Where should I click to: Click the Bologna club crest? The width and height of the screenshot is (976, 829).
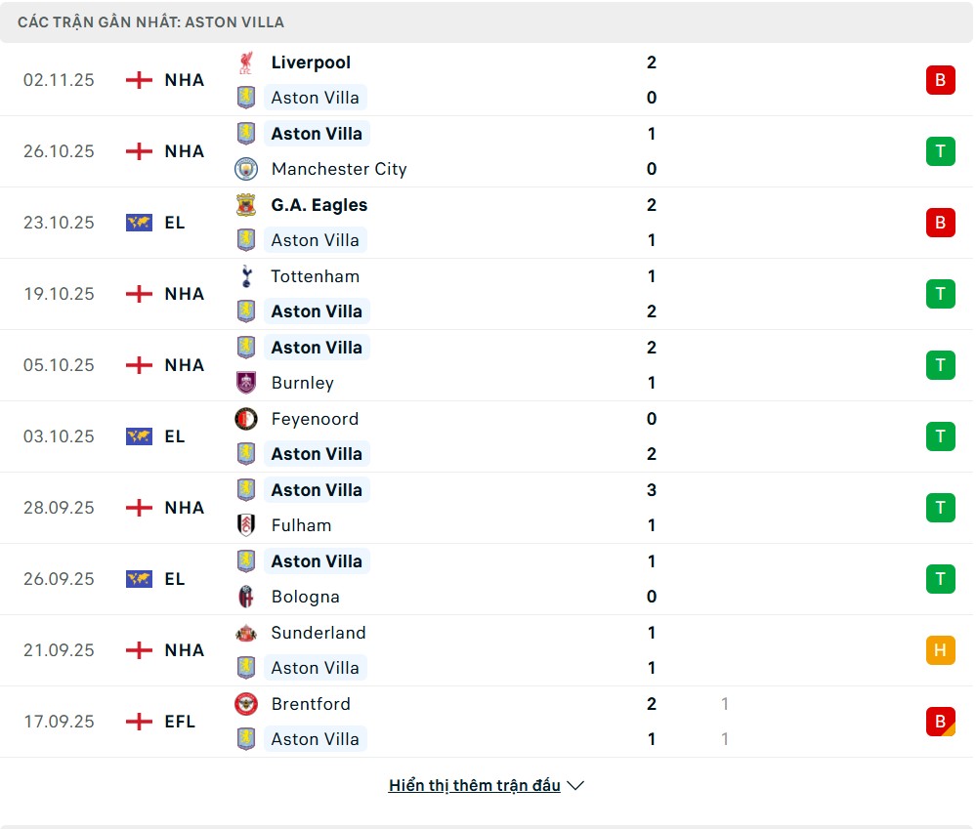(245, 597)
